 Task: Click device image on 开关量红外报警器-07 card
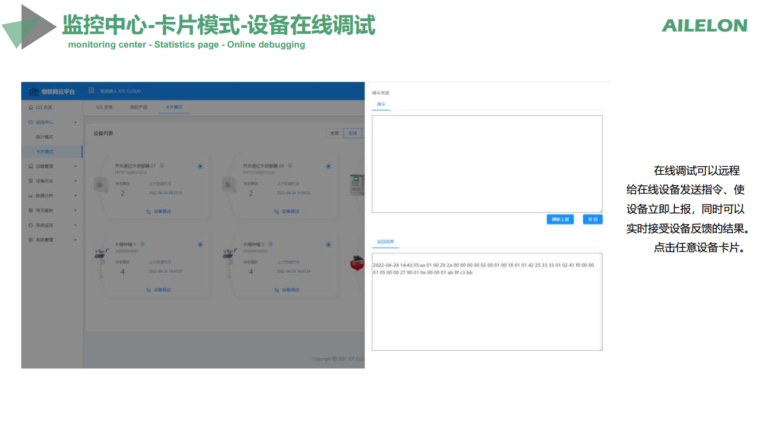101,185
